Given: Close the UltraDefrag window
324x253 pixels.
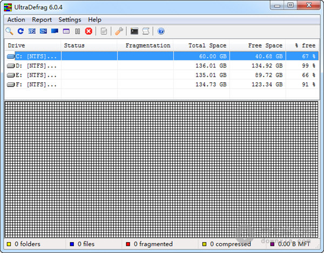Looking at the screenshot, I should (x=309, y=5).
